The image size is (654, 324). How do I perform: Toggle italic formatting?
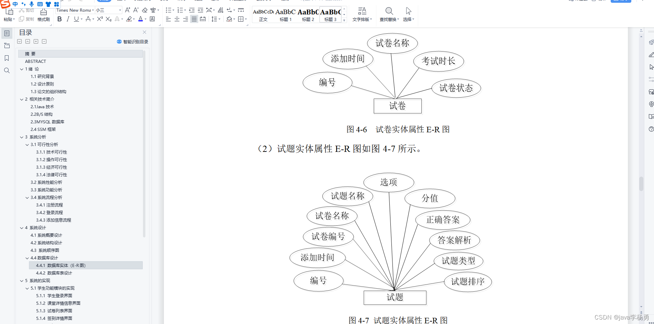68,19
